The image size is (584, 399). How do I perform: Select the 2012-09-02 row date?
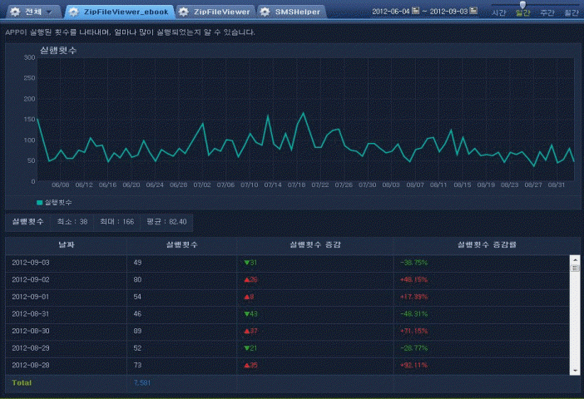(31, 280)
